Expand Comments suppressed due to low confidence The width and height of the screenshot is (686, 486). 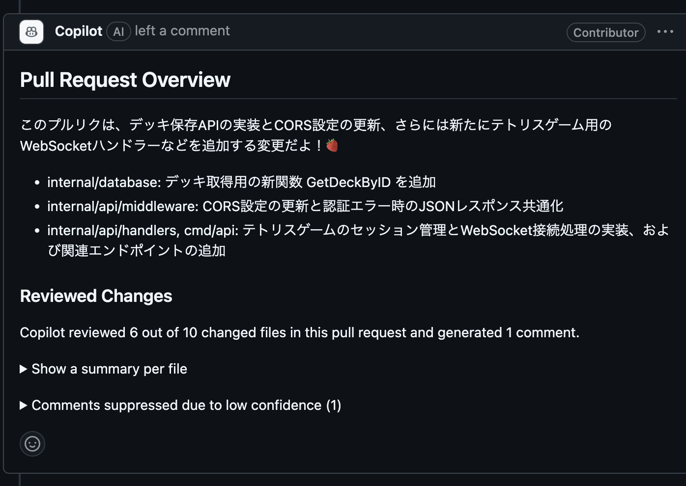[180, 405]
